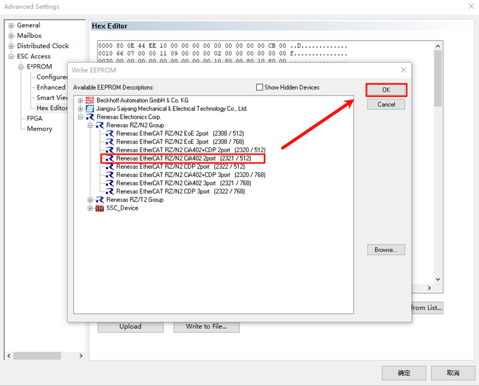Select RZ/N2 CiA402+CDP 3port (2320 / 768)
Image resolution: width=479 pixels, height=386 pixels.
191,175
